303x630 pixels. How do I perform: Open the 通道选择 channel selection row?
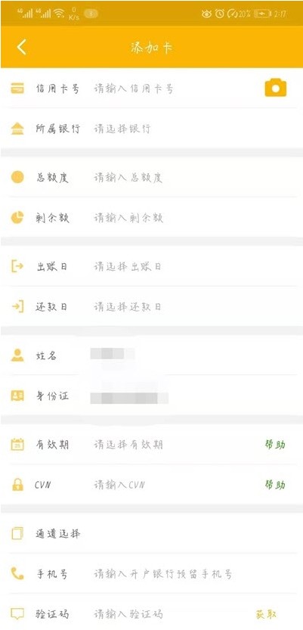(x=151, y=533)
